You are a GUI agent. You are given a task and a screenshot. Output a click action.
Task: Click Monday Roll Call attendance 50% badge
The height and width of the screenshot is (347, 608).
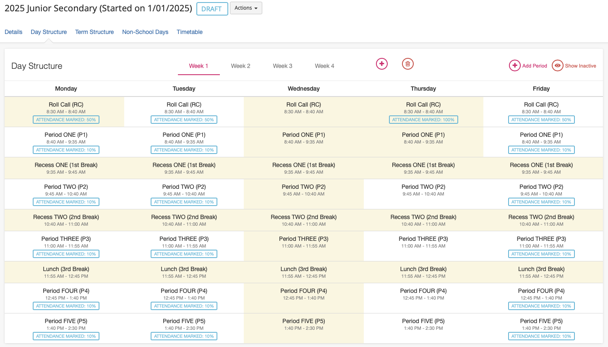click(66, 120)
